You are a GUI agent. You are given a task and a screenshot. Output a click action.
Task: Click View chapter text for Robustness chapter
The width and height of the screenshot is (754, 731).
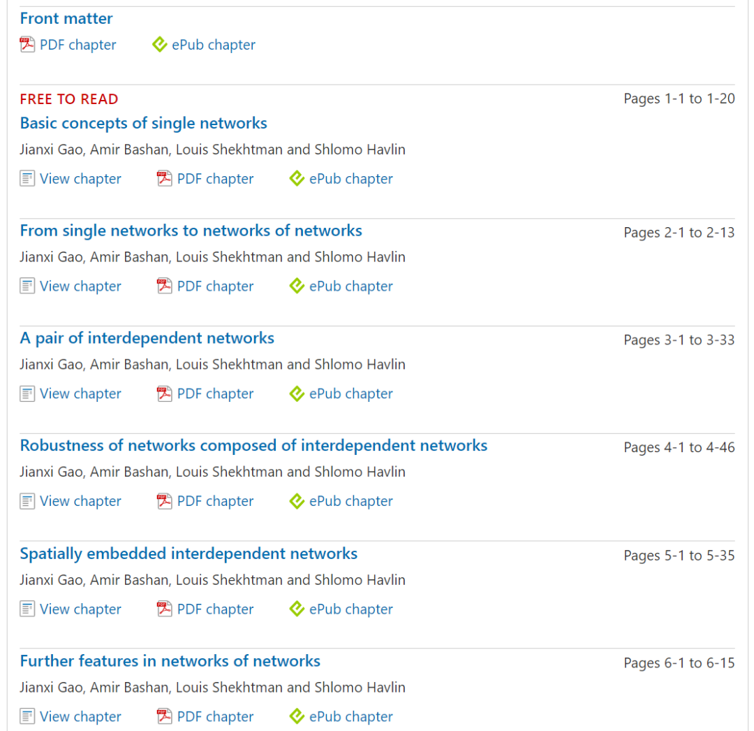coord(80,502)
